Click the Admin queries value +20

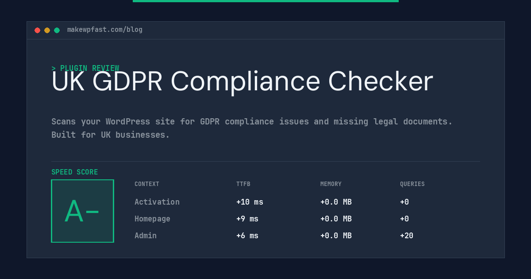[407, 236]
